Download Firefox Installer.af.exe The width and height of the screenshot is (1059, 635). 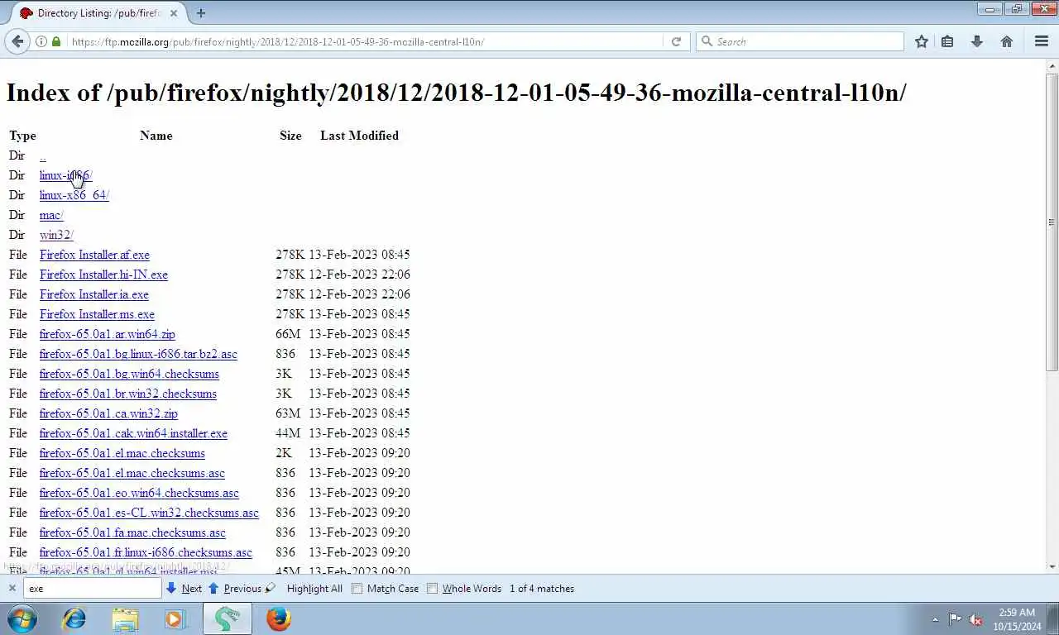94,255
